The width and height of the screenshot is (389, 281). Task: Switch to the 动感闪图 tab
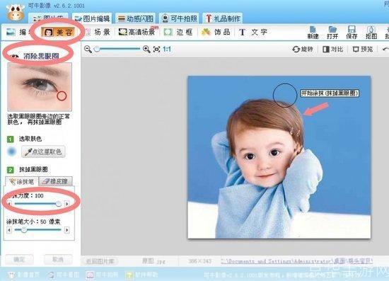coord(135,18)
